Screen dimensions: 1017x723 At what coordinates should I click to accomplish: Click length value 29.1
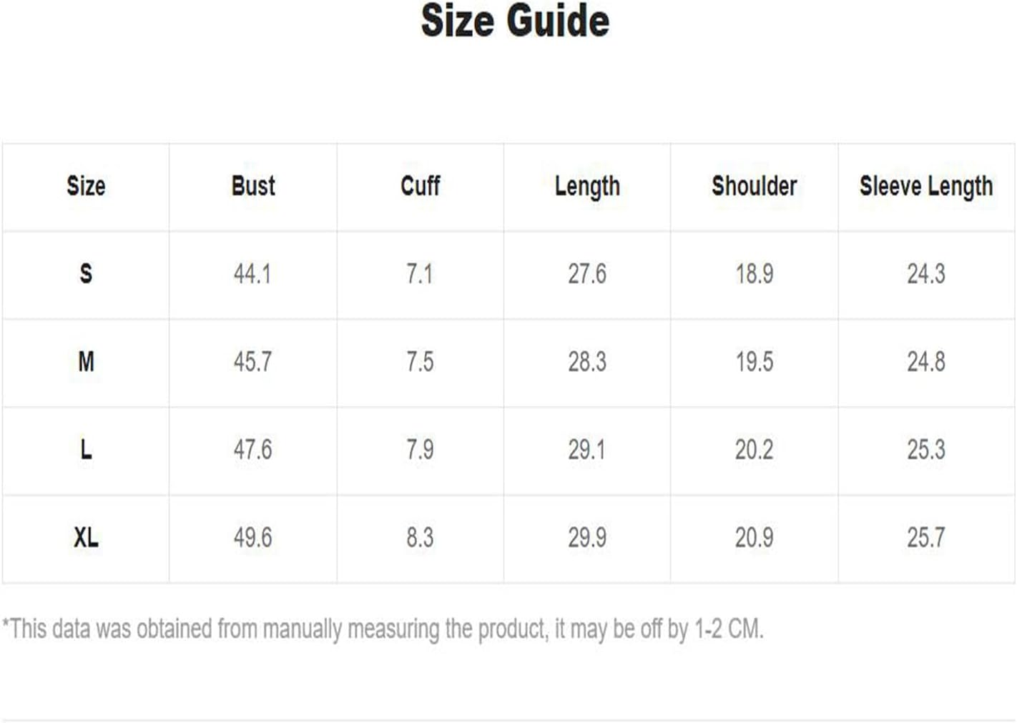coord(587,450)
